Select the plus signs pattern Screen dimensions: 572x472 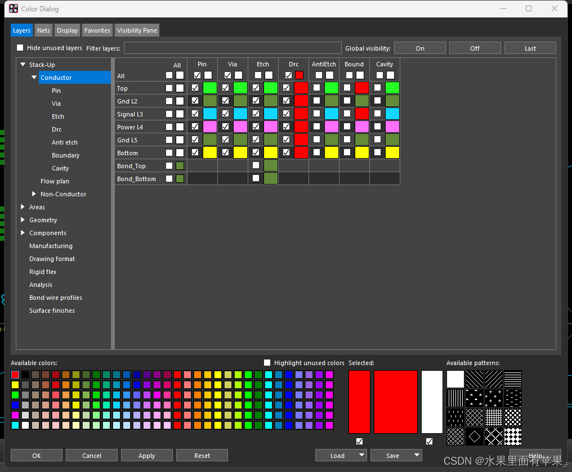[493, 398]
